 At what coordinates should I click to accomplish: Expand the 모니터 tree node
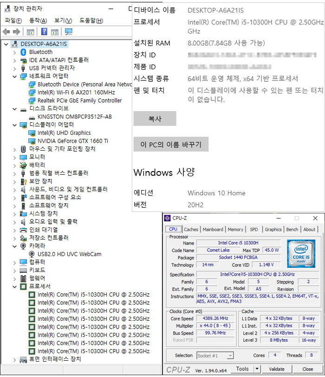pos(15,158)
